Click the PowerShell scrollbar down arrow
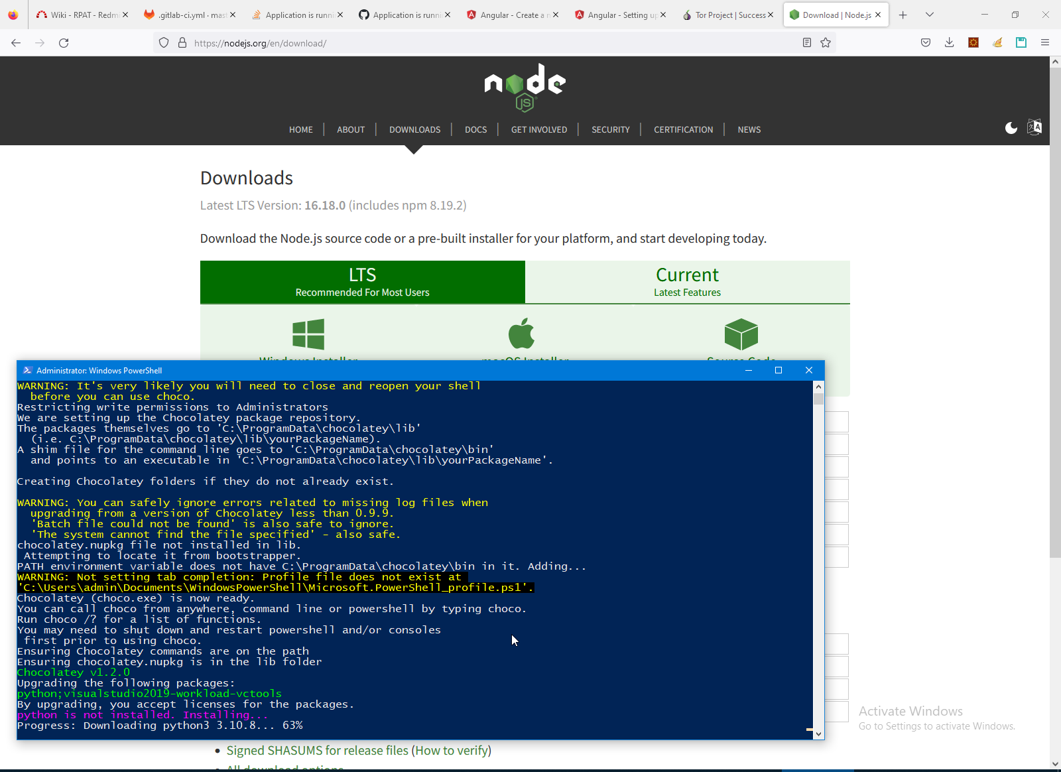 coord(818,734)
